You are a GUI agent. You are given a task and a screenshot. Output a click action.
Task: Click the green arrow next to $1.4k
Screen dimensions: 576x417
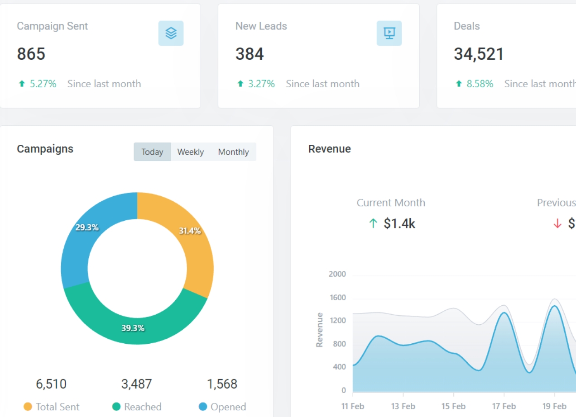coord(373,223)
